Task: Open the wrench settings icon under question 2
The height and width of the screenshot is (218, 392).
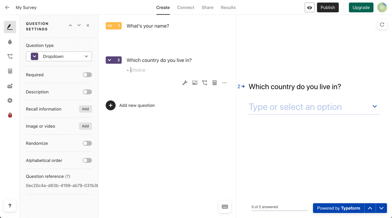Action: click(185, 83)
